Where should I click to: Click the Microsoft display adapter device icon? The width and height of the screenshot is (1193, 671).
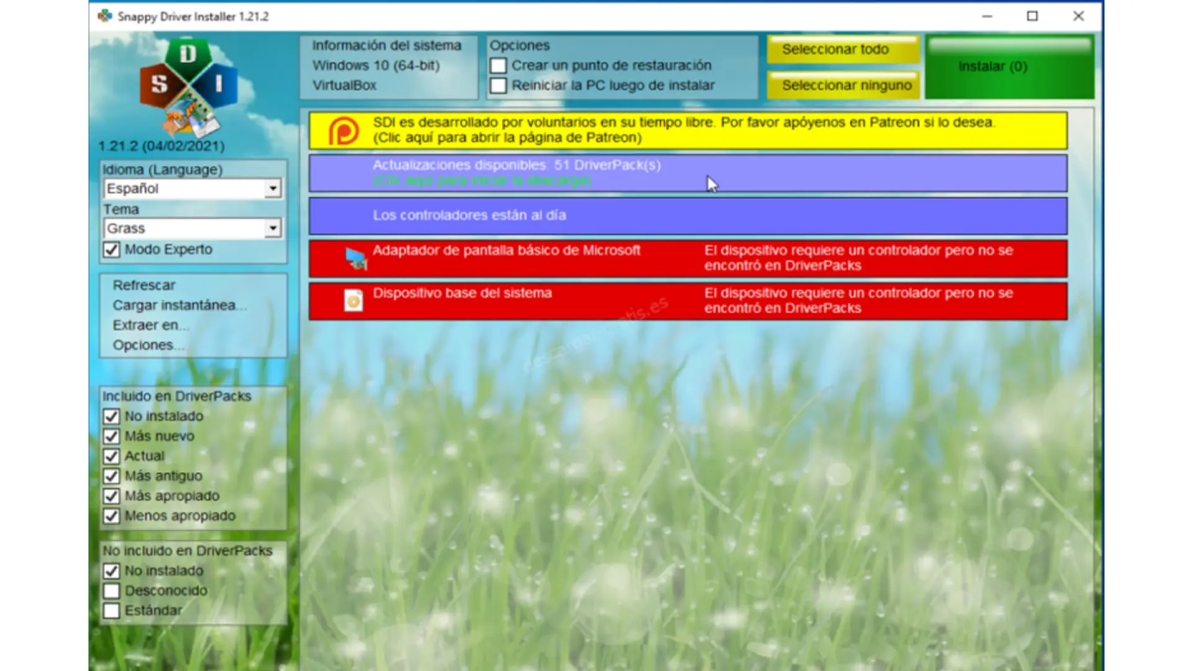(x=356, y=258)
